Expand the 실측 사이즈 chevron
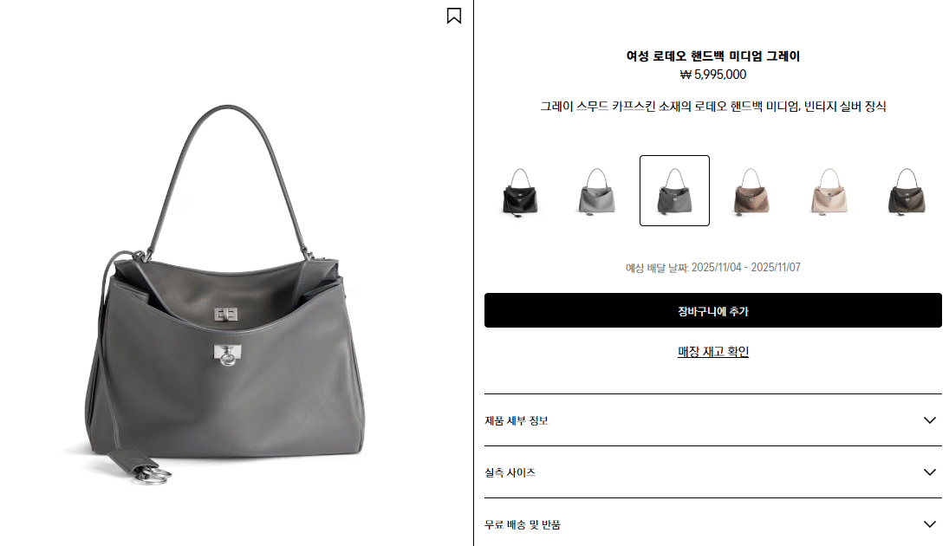This screenshot has width=949, height=546. pyautogui.click(x=930, y=472)
